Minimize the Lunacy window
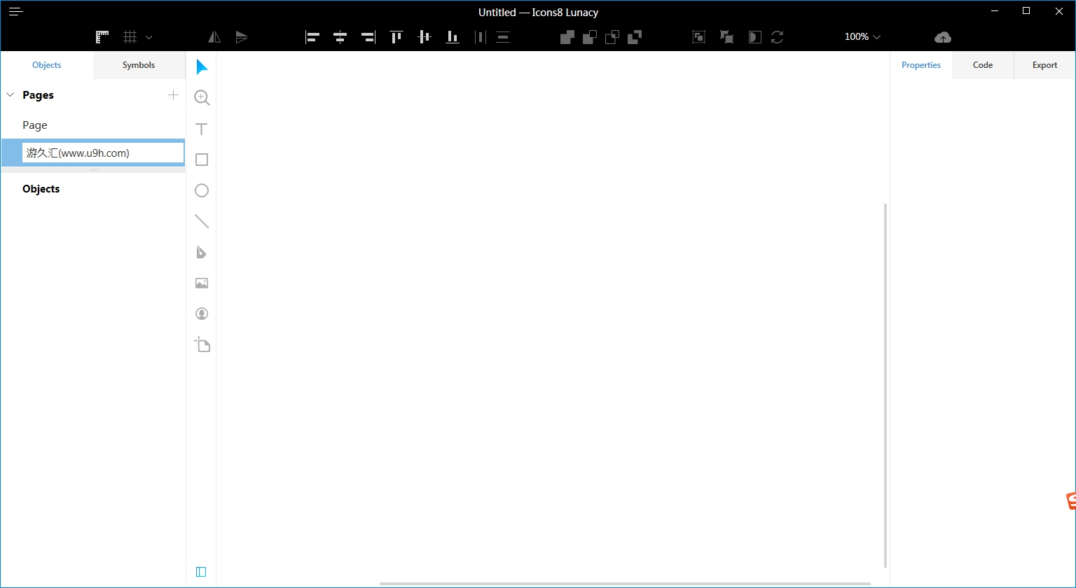This screenshot has height=588, width=1076. click(x=994, y=10)
